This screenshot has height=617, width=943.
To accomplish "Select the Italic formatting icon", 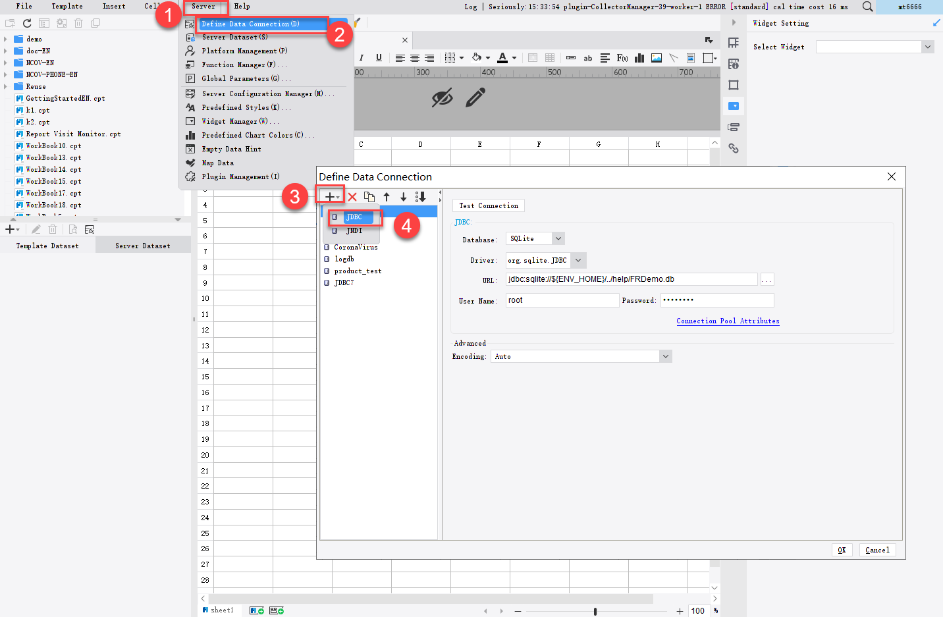I will (361, 58).
